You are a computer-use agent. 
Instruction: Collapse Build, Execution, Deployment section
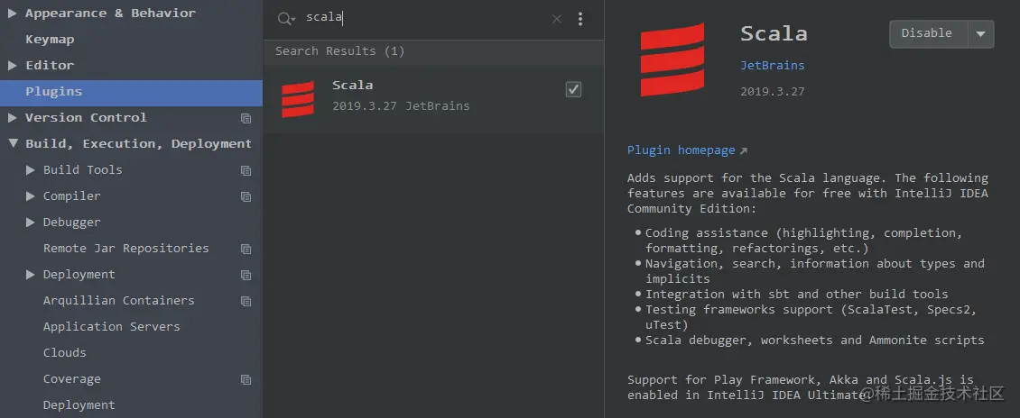[13, 144]
